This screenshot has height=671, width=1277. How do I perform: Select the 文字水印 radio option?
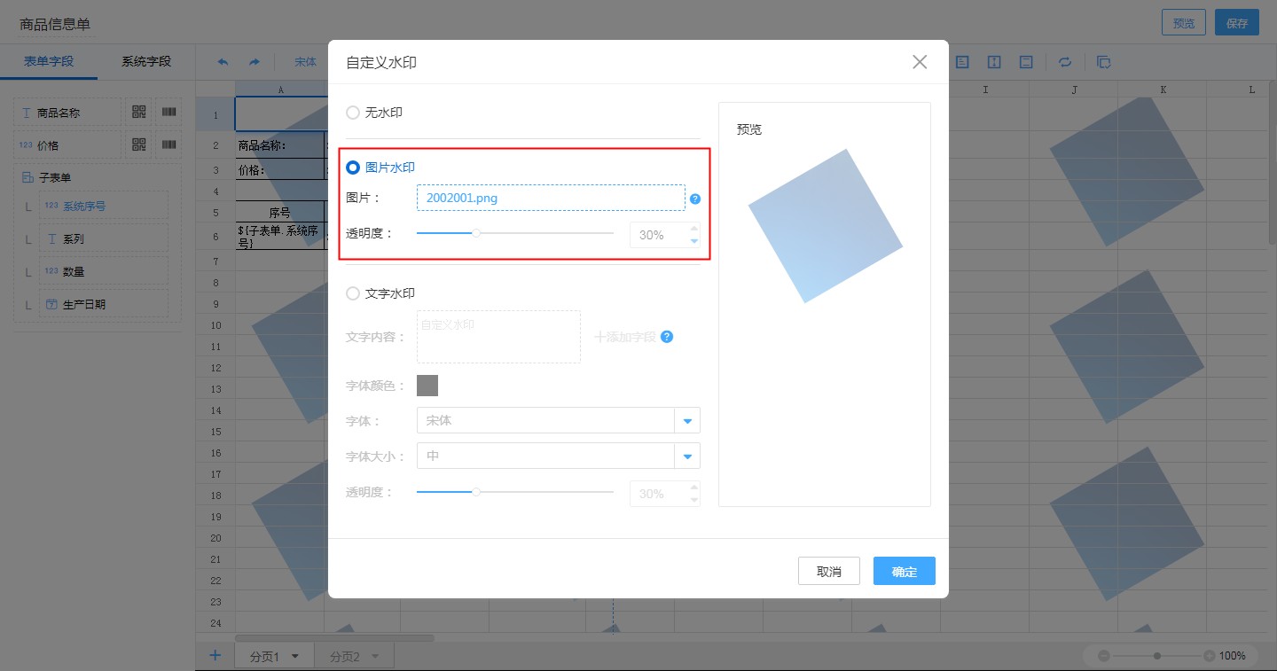pos(353,293)
